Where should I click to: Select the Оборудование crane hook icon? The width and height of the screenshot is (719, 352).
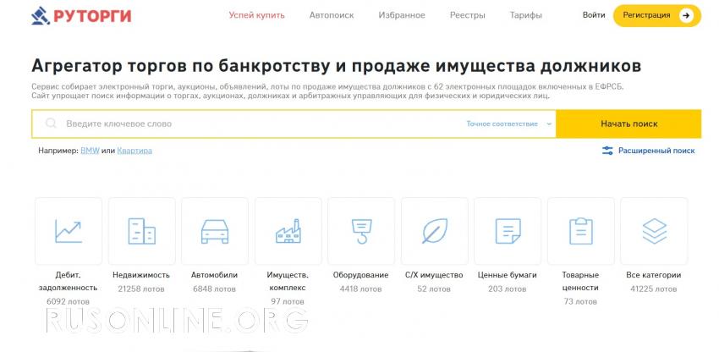(361, 231)
